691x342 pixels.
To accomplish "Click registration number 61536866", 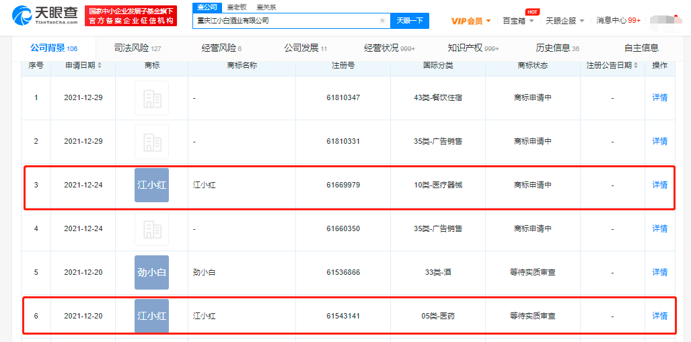I will 343,272.
